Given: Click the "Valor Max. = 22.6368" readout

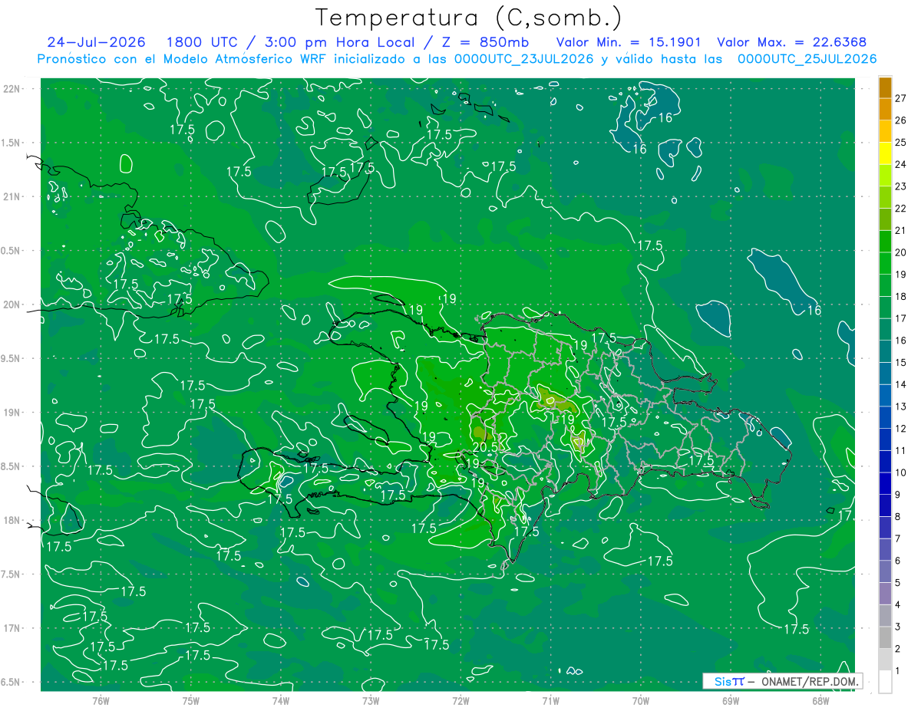Looking at the screenshot, I should [x=792, y=42].
